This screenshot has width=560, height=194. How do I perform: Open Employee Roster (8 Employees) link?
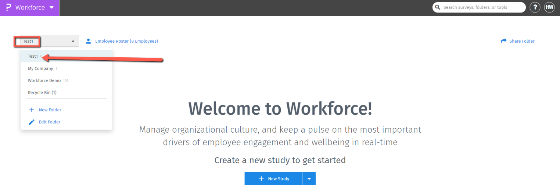(x=126, y=41)
